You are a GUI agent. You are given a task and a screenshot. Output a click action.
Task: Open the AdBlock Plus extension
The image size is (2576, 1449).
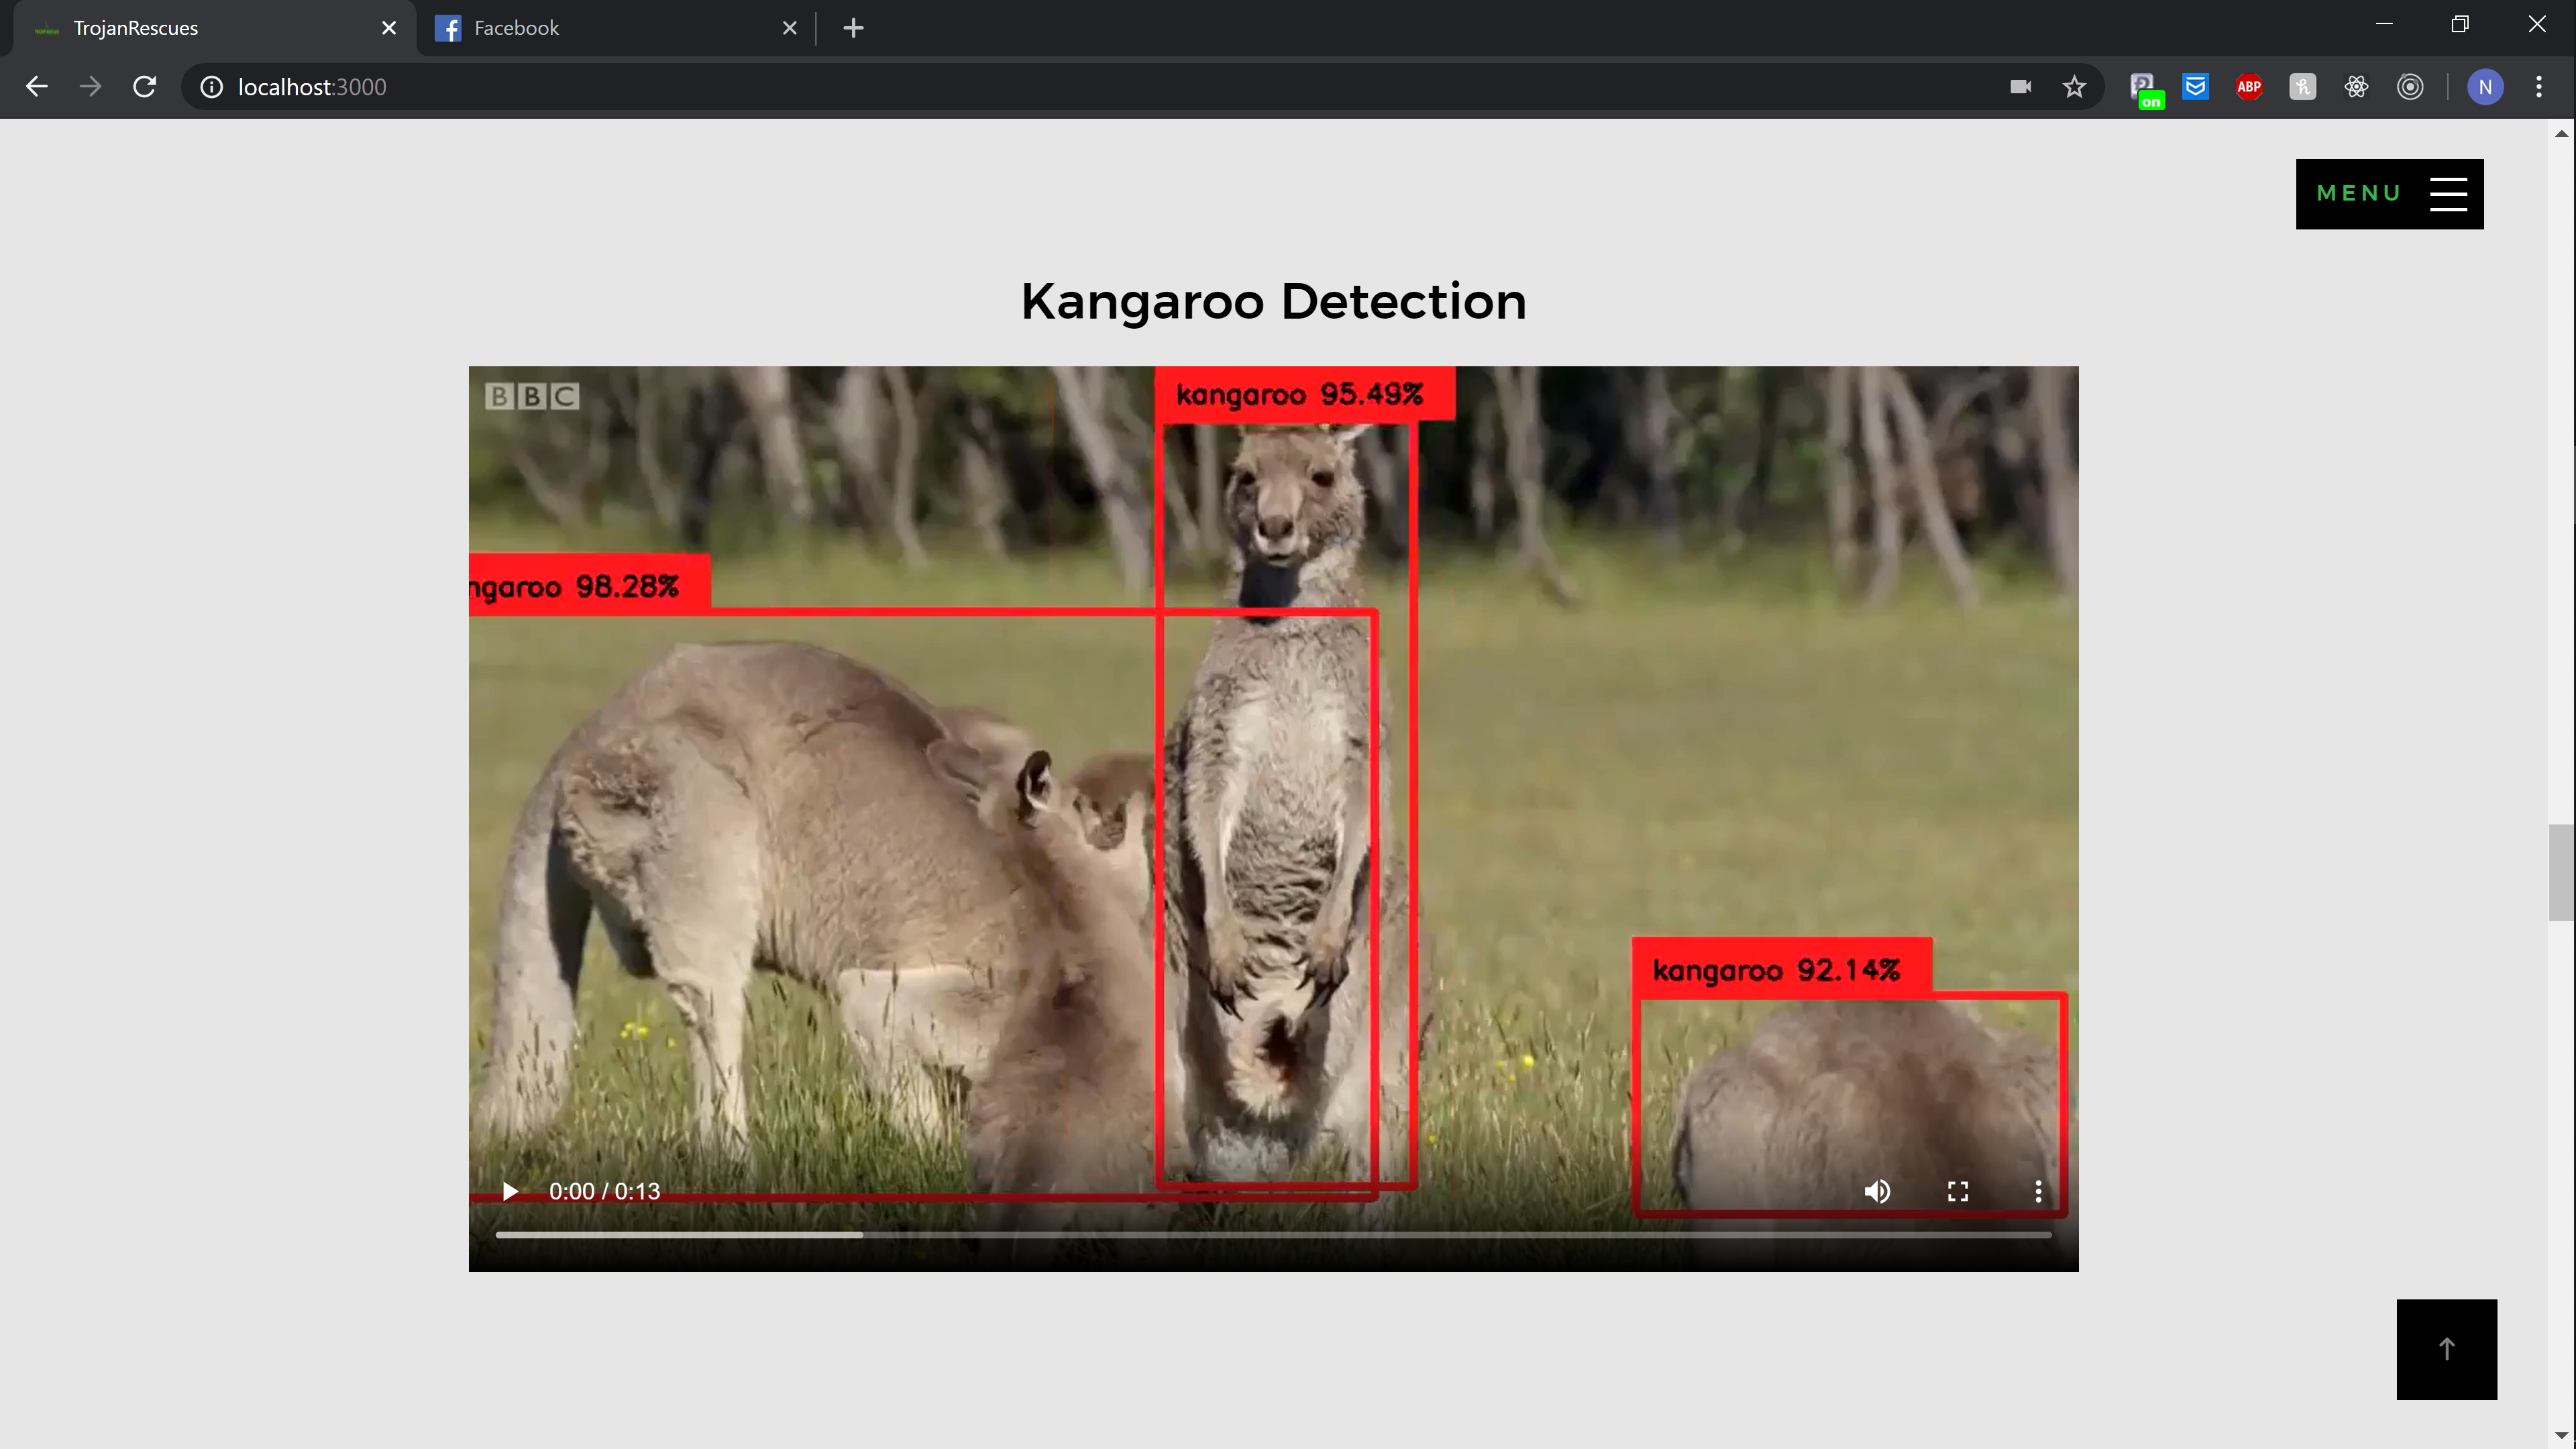pyautogui.click(x=2249, y=87)
